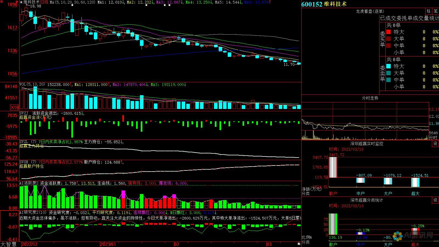
Task: Click cyan 特大 swatch in 委卖单
Action: tap(389, 66)
